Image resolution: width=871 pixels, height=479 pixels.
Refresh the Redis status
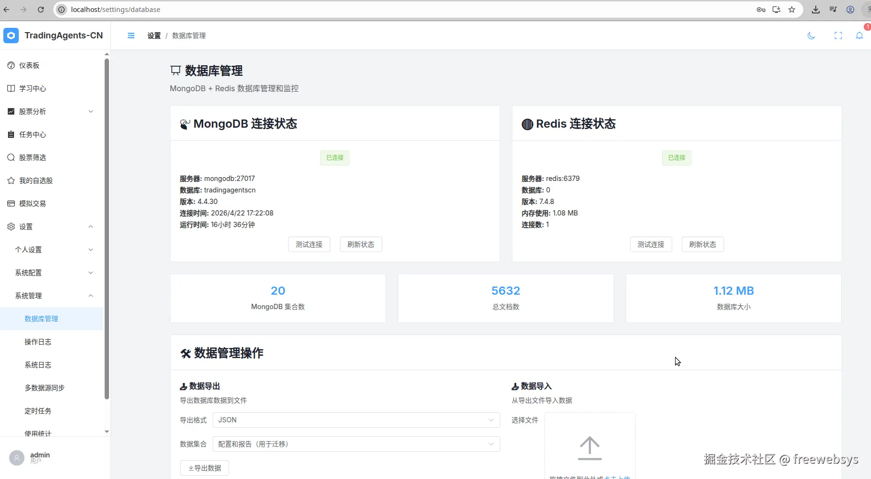[703, 244]
